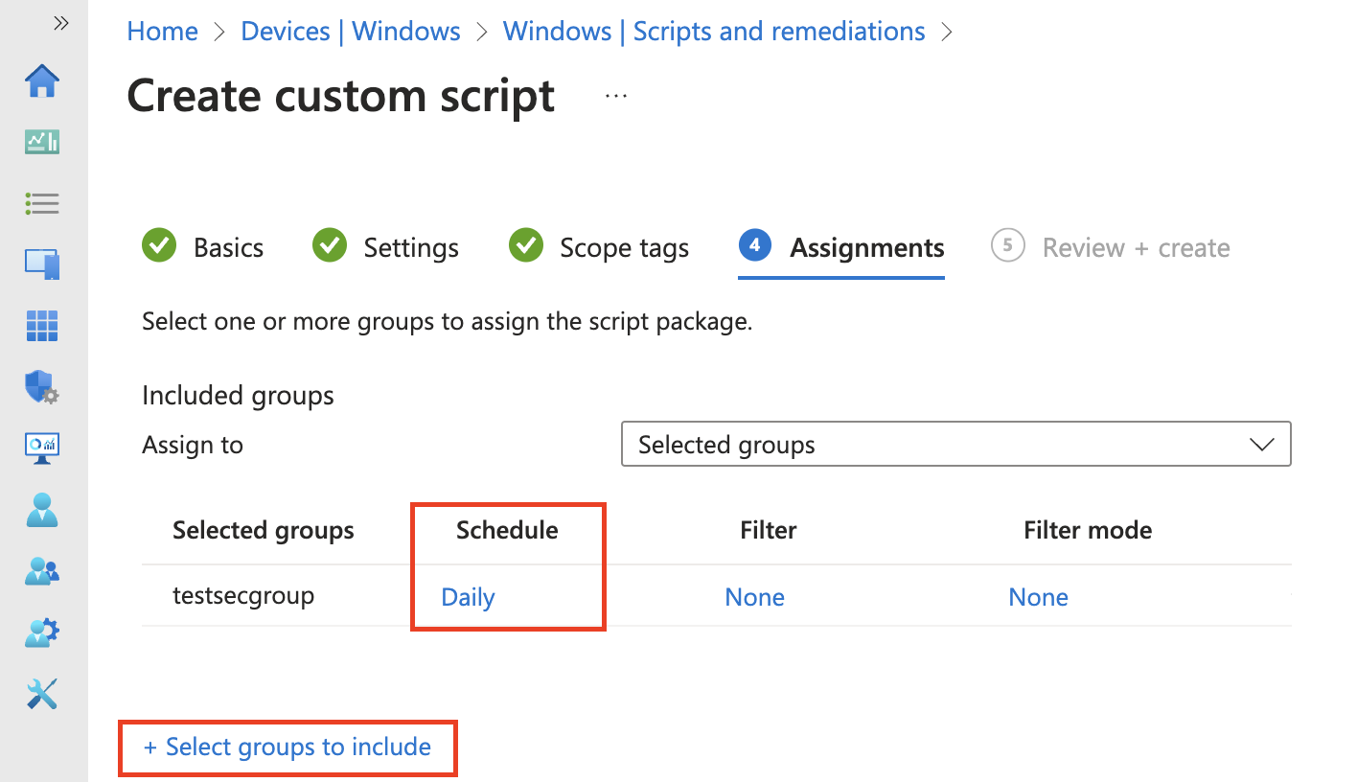Open Tenant administration icon in sidebar
Viewport: 1357px width, 782px height.
(x=42, y=632)
